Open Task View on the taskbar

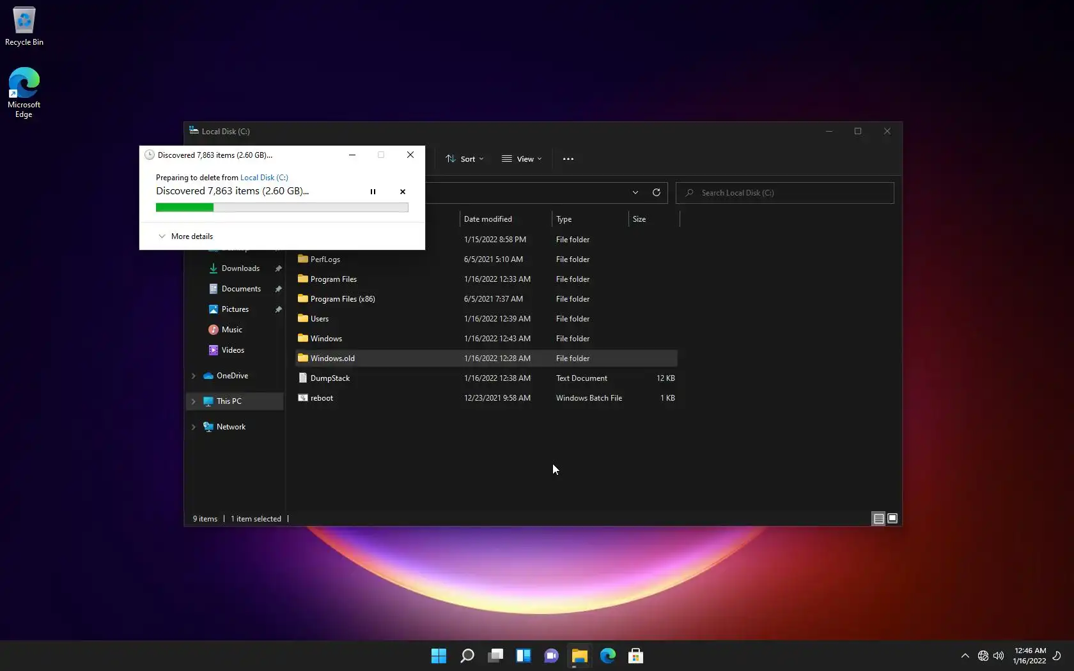coord(495,656)
